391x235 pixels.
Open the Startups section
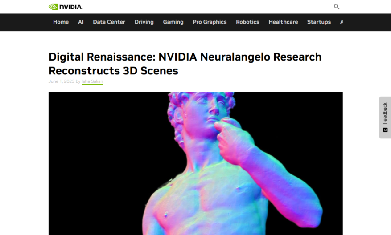319,22
